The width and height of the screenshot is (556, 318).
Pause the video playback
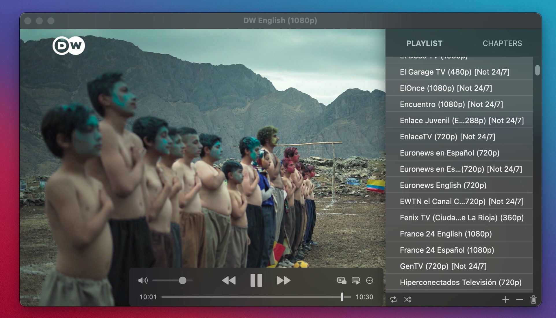tap(256, 280)
